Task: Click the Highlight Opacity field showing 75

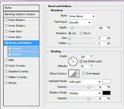Action: 102,87
